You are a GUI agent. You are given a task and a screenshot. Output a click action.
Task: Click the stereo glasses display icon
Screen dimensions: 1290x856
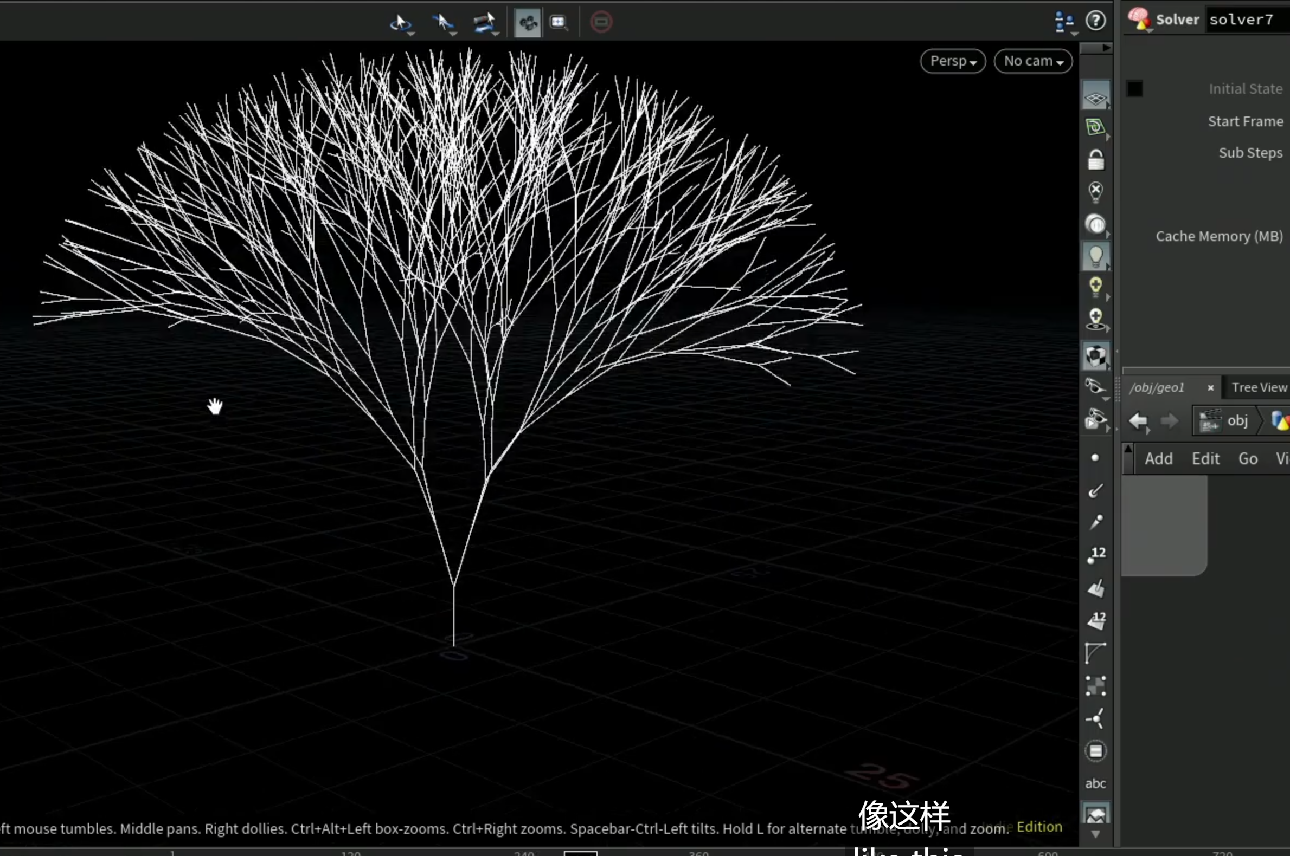[1095, 386]
